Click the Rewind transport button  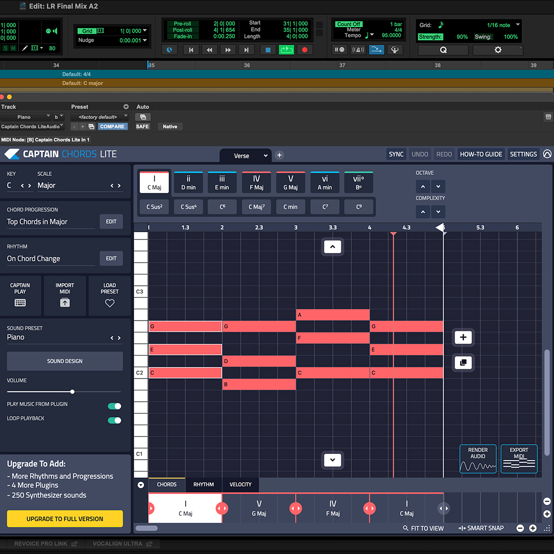pyautogui.click(x=209, y=50)
